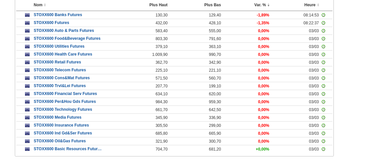Sort by Var. % column arrows
Screen dimensions: 367x164
(268, 5)
